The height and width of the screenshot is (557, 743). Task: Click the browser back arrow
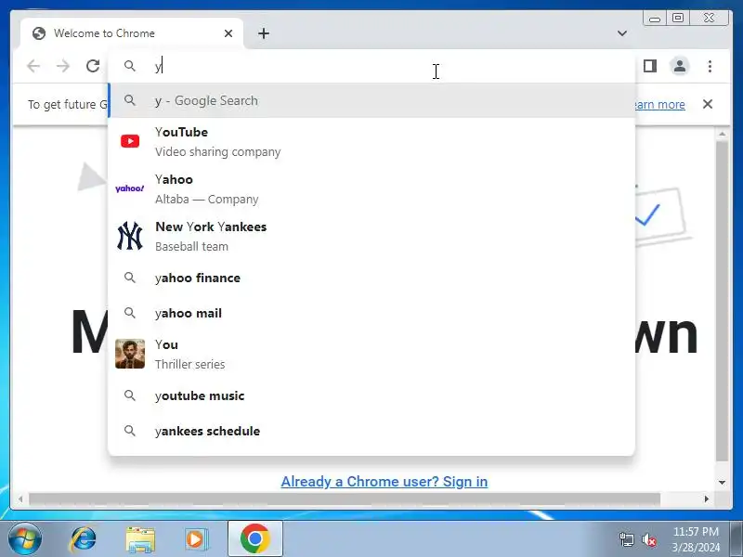pos(33,66)
